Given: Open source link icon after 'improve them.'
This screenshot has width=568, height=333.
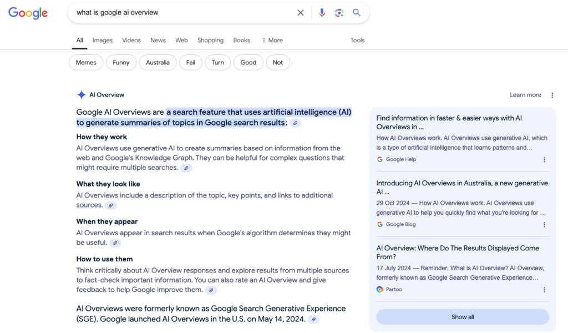Looking at the screenshot, I should click(211, 290).
